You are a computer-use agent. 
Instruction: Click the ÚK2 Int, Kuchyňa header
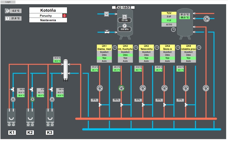125,48
